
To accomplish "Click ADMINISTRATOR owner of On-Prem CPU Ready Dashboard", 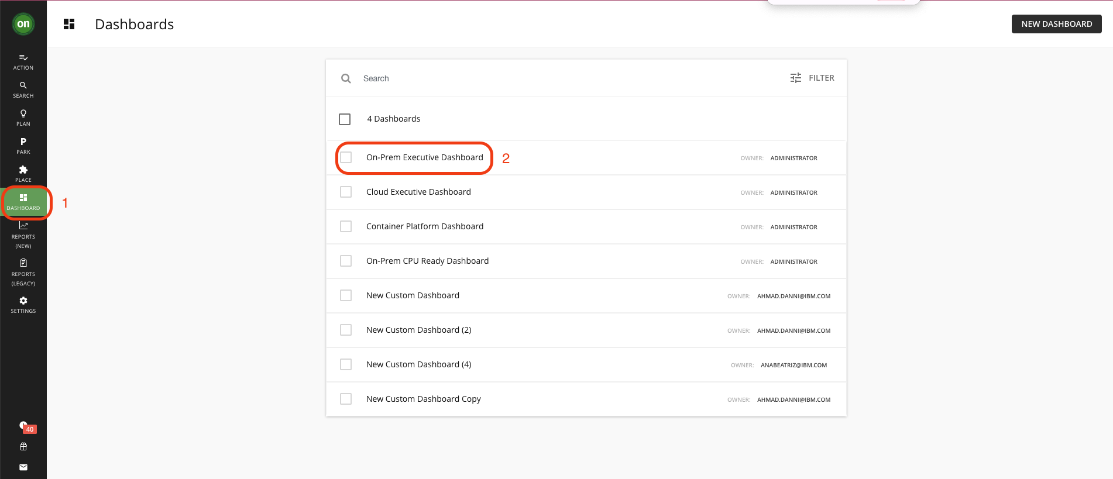I will 793,261.
